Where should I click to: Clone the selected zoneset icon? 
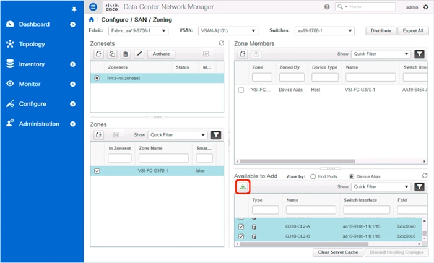[112, 54]
